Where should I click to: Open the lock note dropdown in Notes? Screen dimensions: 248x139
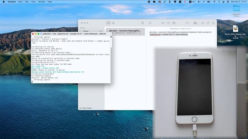(188, 23)
